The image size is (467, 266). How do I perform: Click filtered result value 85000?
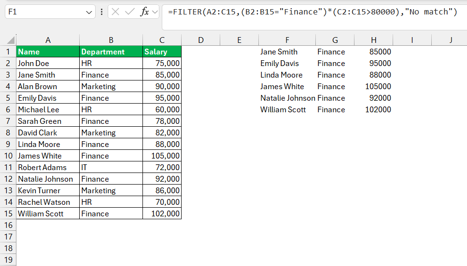coord(373,52)
